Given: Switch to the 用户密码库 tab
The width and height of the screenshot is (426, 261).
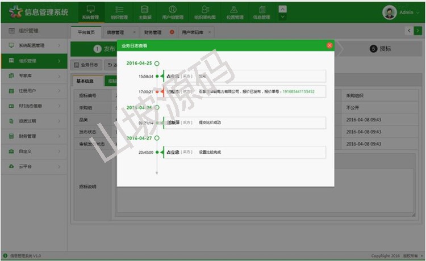Looking at the screenshot, I should (193, 32).
